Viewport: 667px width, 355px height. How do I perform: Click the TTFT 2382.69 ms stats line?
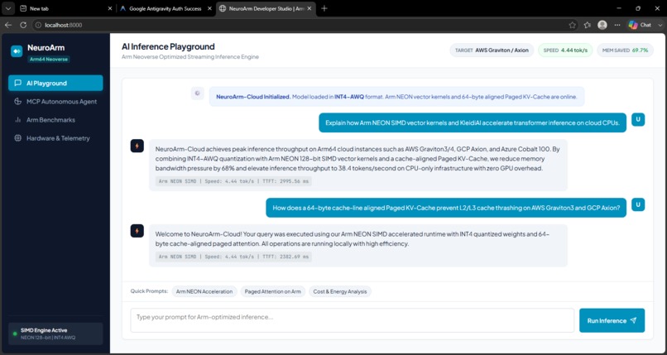tap(233, 257)
